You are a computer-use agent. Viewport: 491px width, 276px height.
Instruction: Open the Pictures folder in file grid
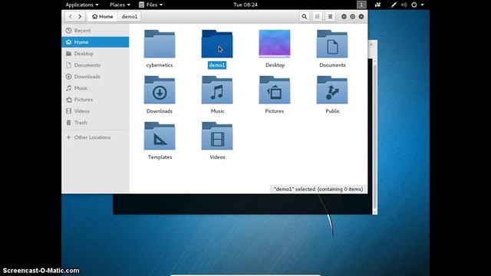pyautogui.click(x=275, y=90)
